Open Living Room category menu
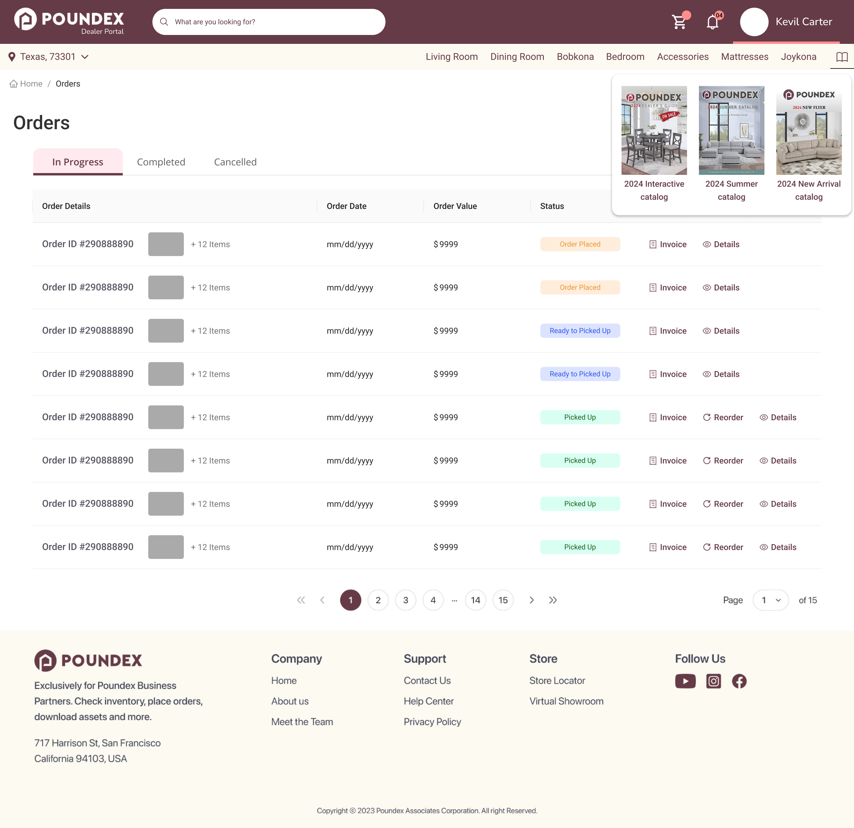854x828 pixels. tap(451, 57)
